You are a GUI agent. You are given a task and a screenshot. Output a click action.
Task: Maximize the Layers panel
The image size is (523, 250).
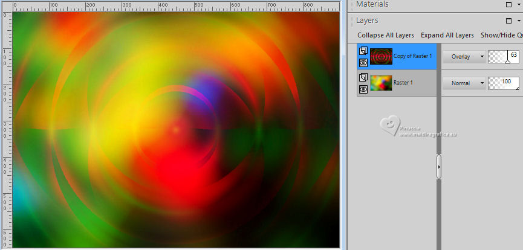[x=508, y=21]
